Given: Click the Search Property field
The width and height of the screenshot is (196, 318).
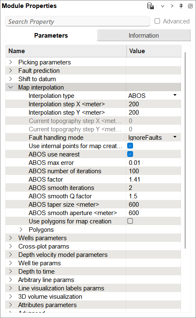Looking at the screenshot, I should (78, 21).
